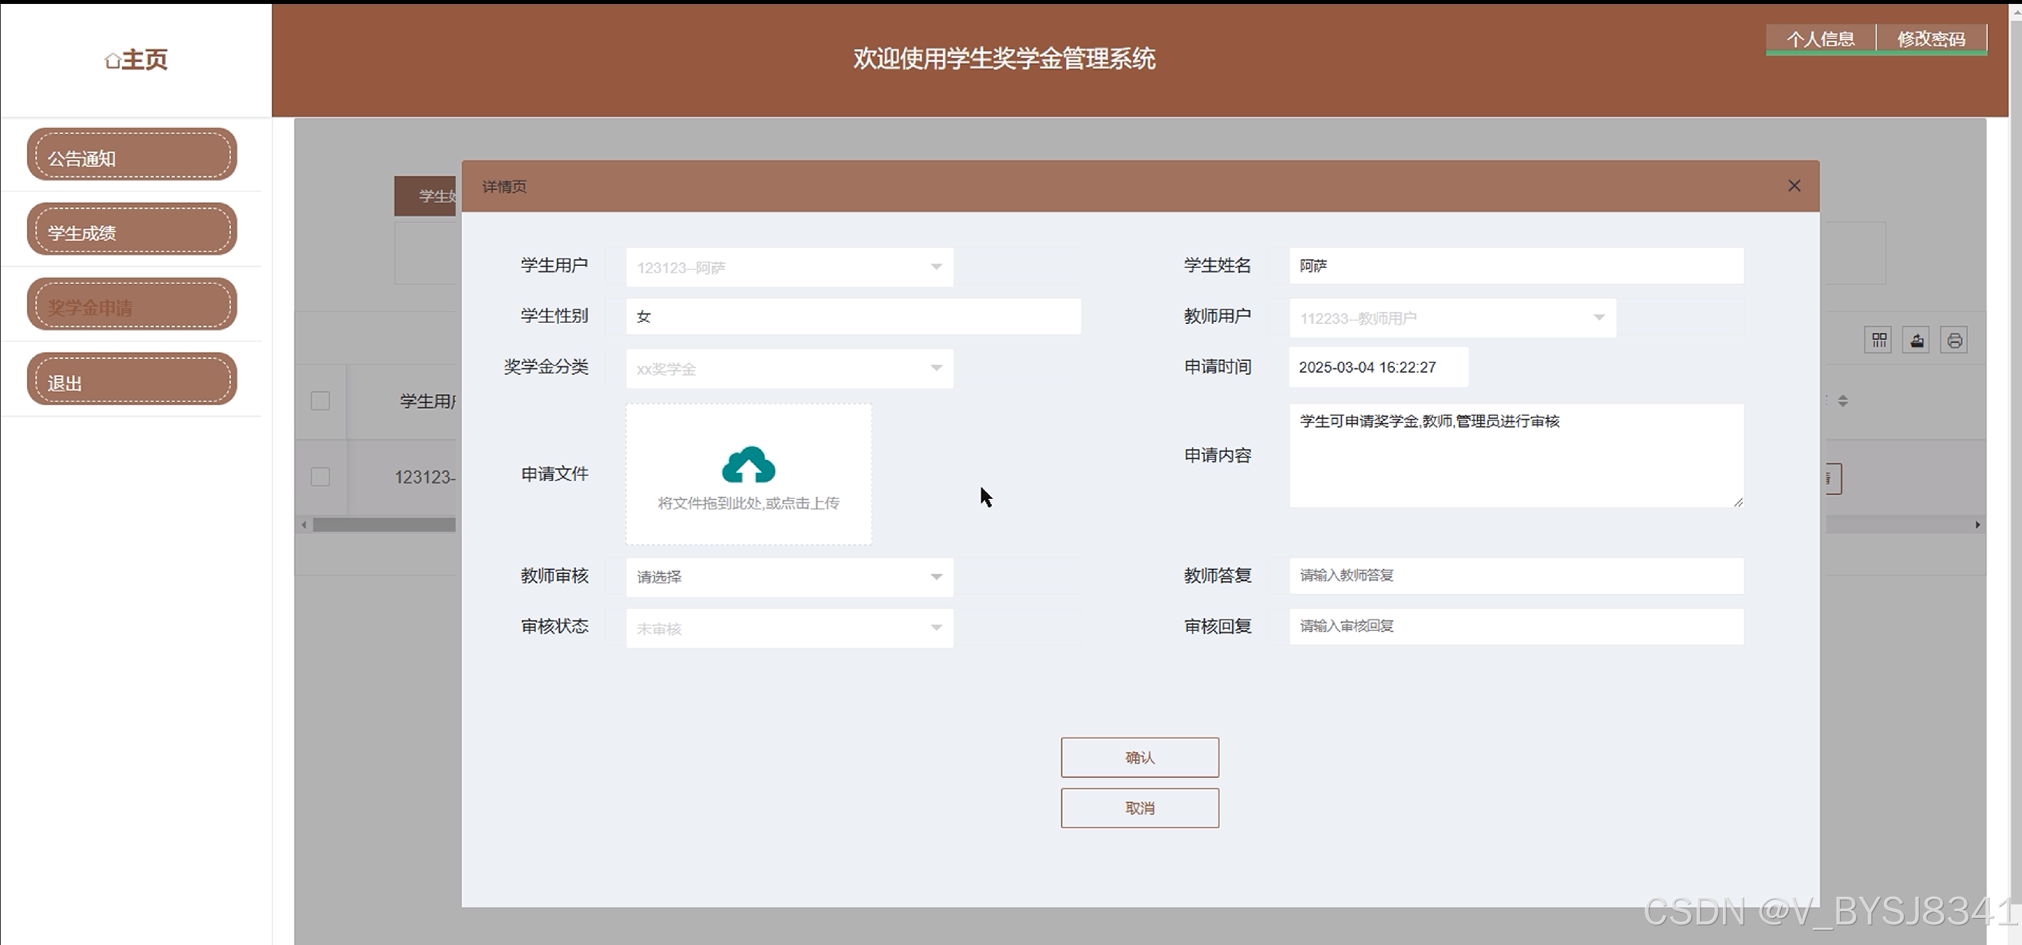
Task: Click the horizontal scrollbar left arrow
Action: pyautogui.click(x=304, y=525)
